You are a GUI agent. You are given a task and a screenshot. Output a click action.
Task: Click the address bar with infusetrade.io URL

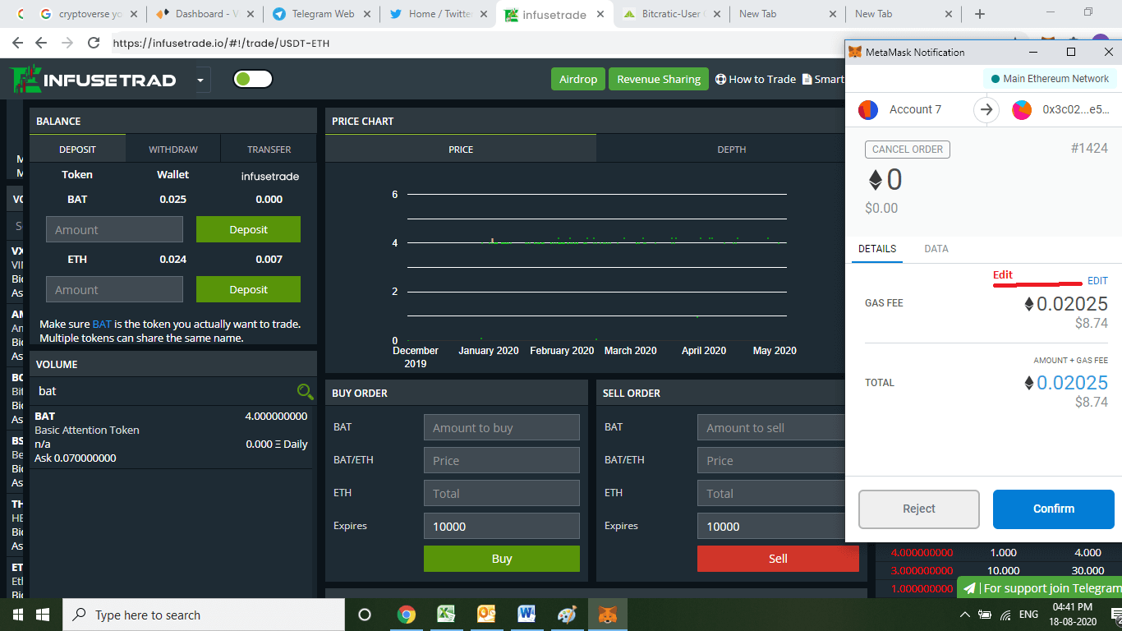pyautogui.click(x=476, y=43)
